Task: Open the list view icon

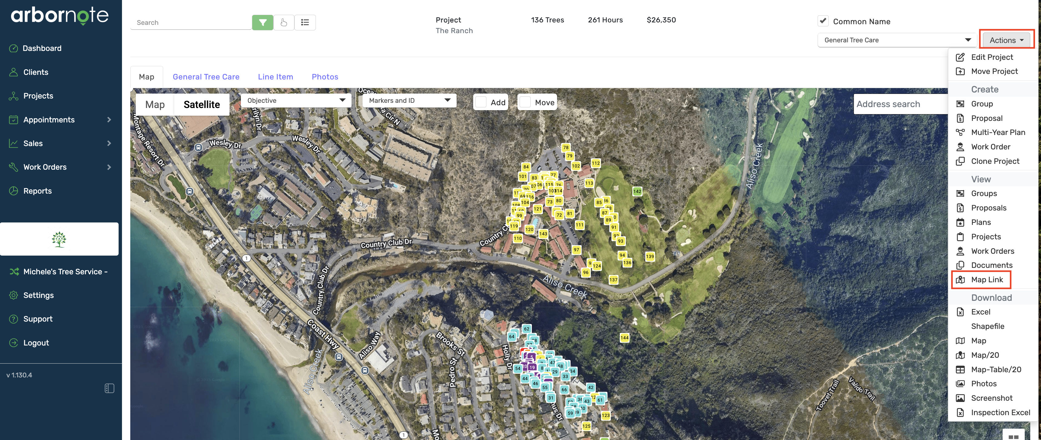Action: (x=305, y=22)
